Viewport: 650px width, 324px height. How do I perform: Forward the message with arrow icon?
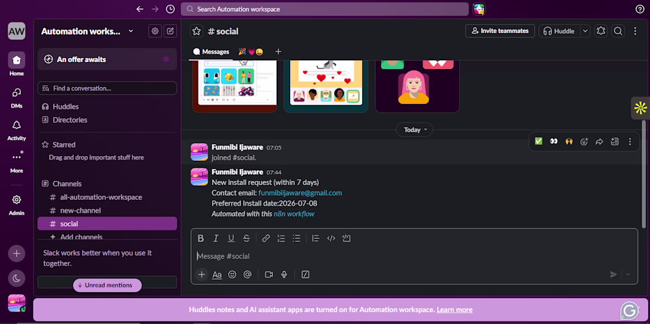pos(599,141)
